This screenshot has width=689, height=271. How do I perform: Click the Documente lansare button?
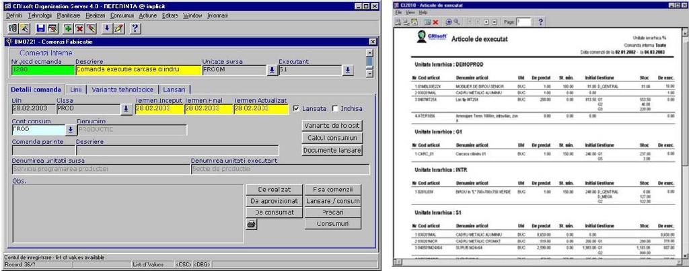coord(332,150)
